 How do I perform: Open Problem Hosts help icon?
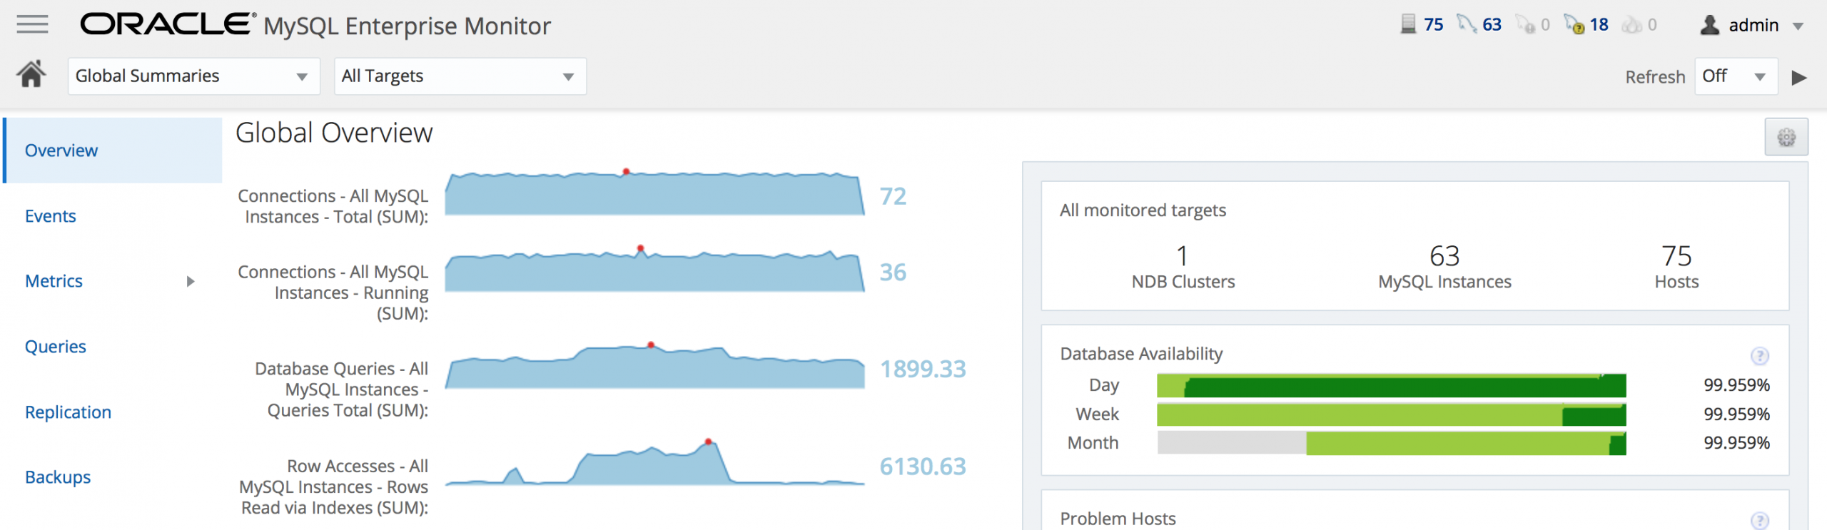1760,520
